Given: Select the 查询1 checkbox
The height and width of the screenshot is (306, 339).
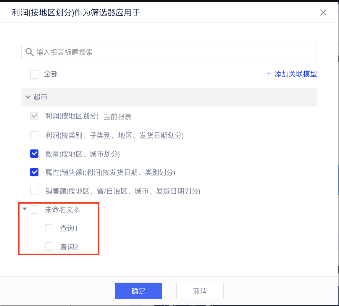Looking at the screenshot, I should point(49,228).
